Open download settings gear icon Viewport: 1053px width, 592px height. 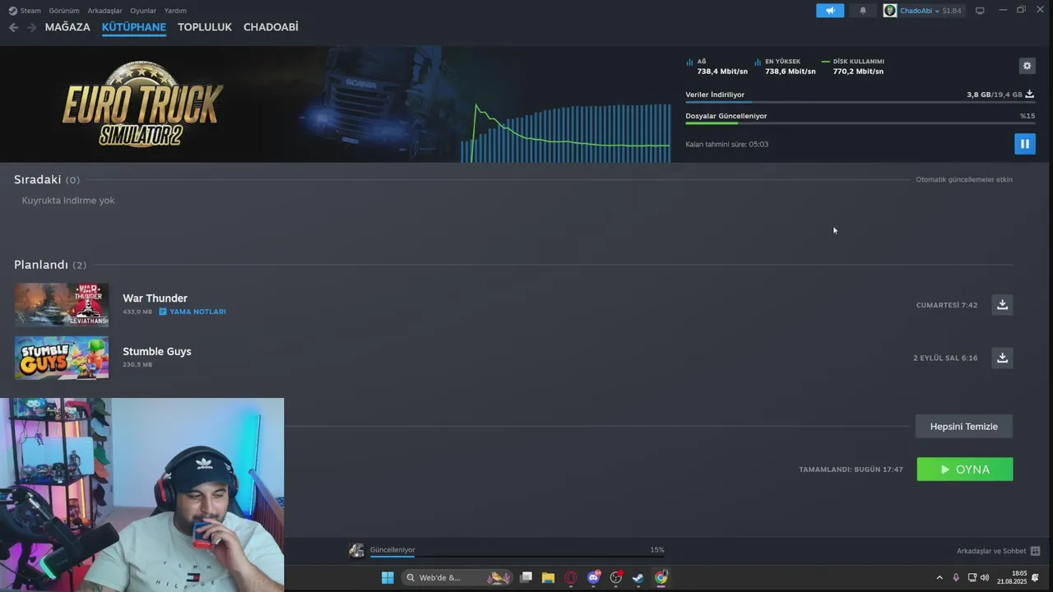pyautogui.click(x=1027, y=66)
